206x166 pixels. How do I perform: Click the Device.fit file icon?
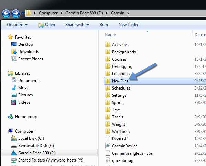[x=108, y=138]
